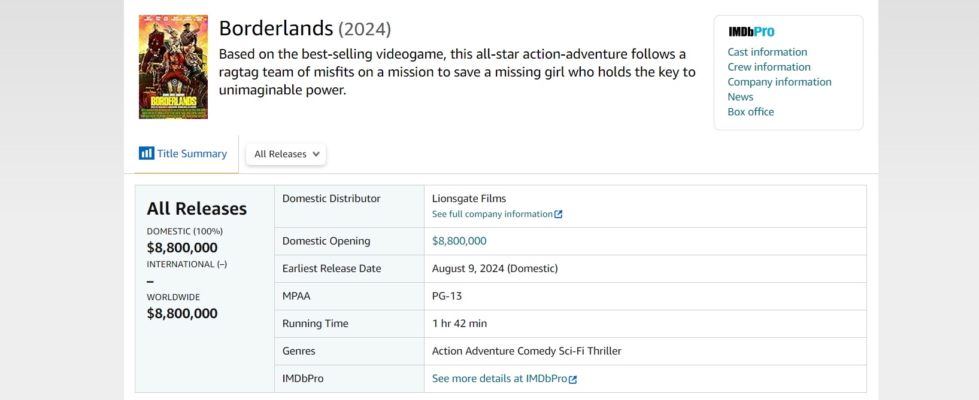This screenshot has height=400, width=979.
Task: Click the Title Summary bar chart icon
Action: (146, 153)
